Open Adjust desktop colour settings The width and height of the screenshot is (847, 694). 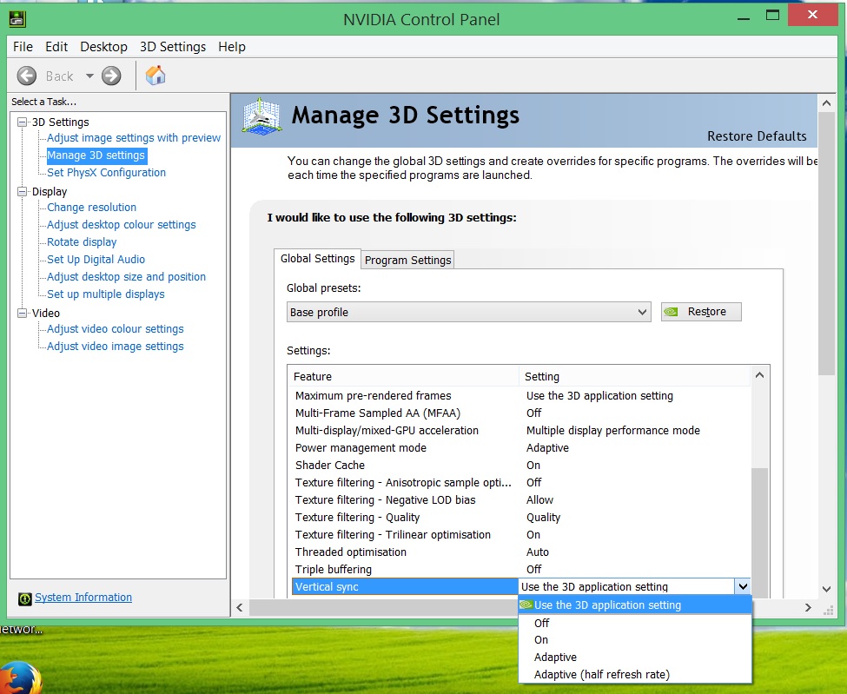click(x=121, y=225)
